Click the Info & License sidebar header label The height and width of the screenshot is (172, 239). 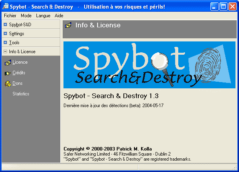22,52
